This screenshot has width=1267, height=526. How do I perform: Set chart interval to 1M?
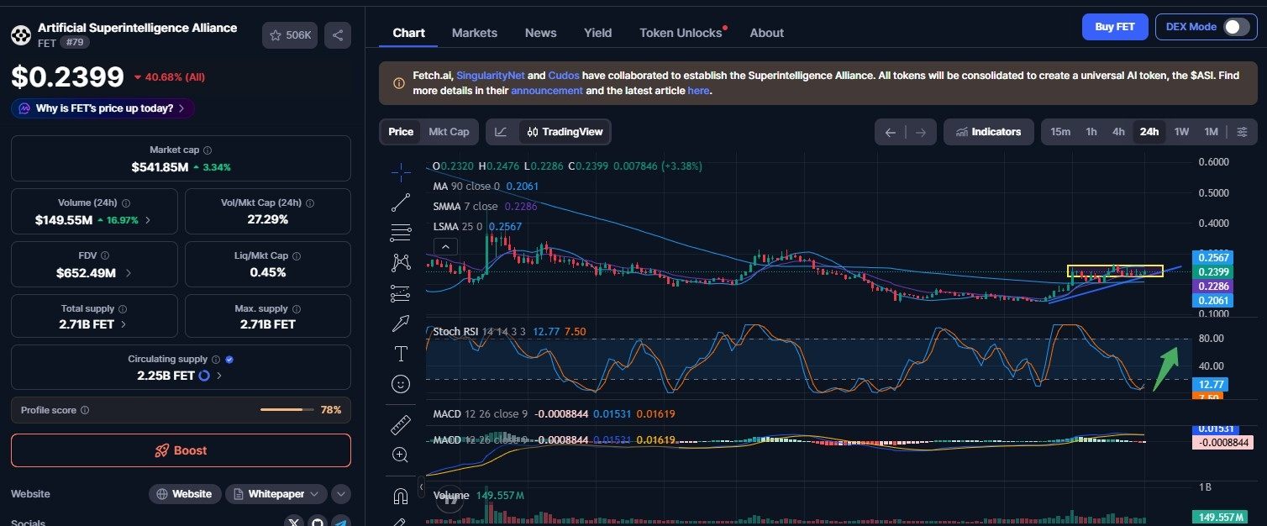[1211, 132]
